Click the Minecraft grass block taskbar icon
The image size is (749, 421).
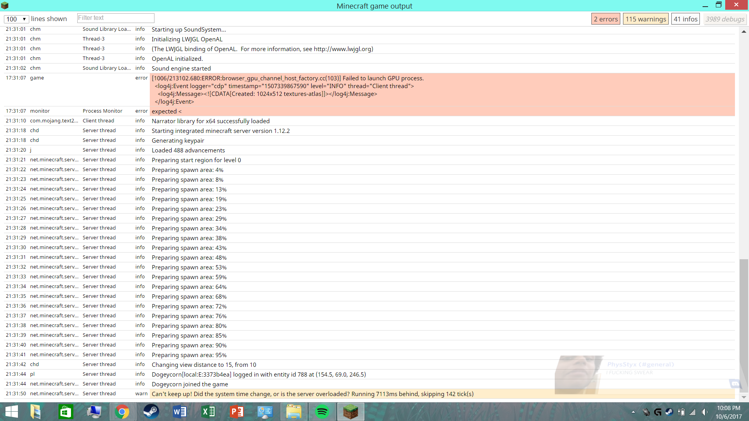click(350, 412)
